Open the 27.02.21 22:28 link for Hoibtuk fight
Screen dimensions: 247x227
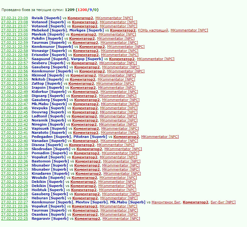14,190
